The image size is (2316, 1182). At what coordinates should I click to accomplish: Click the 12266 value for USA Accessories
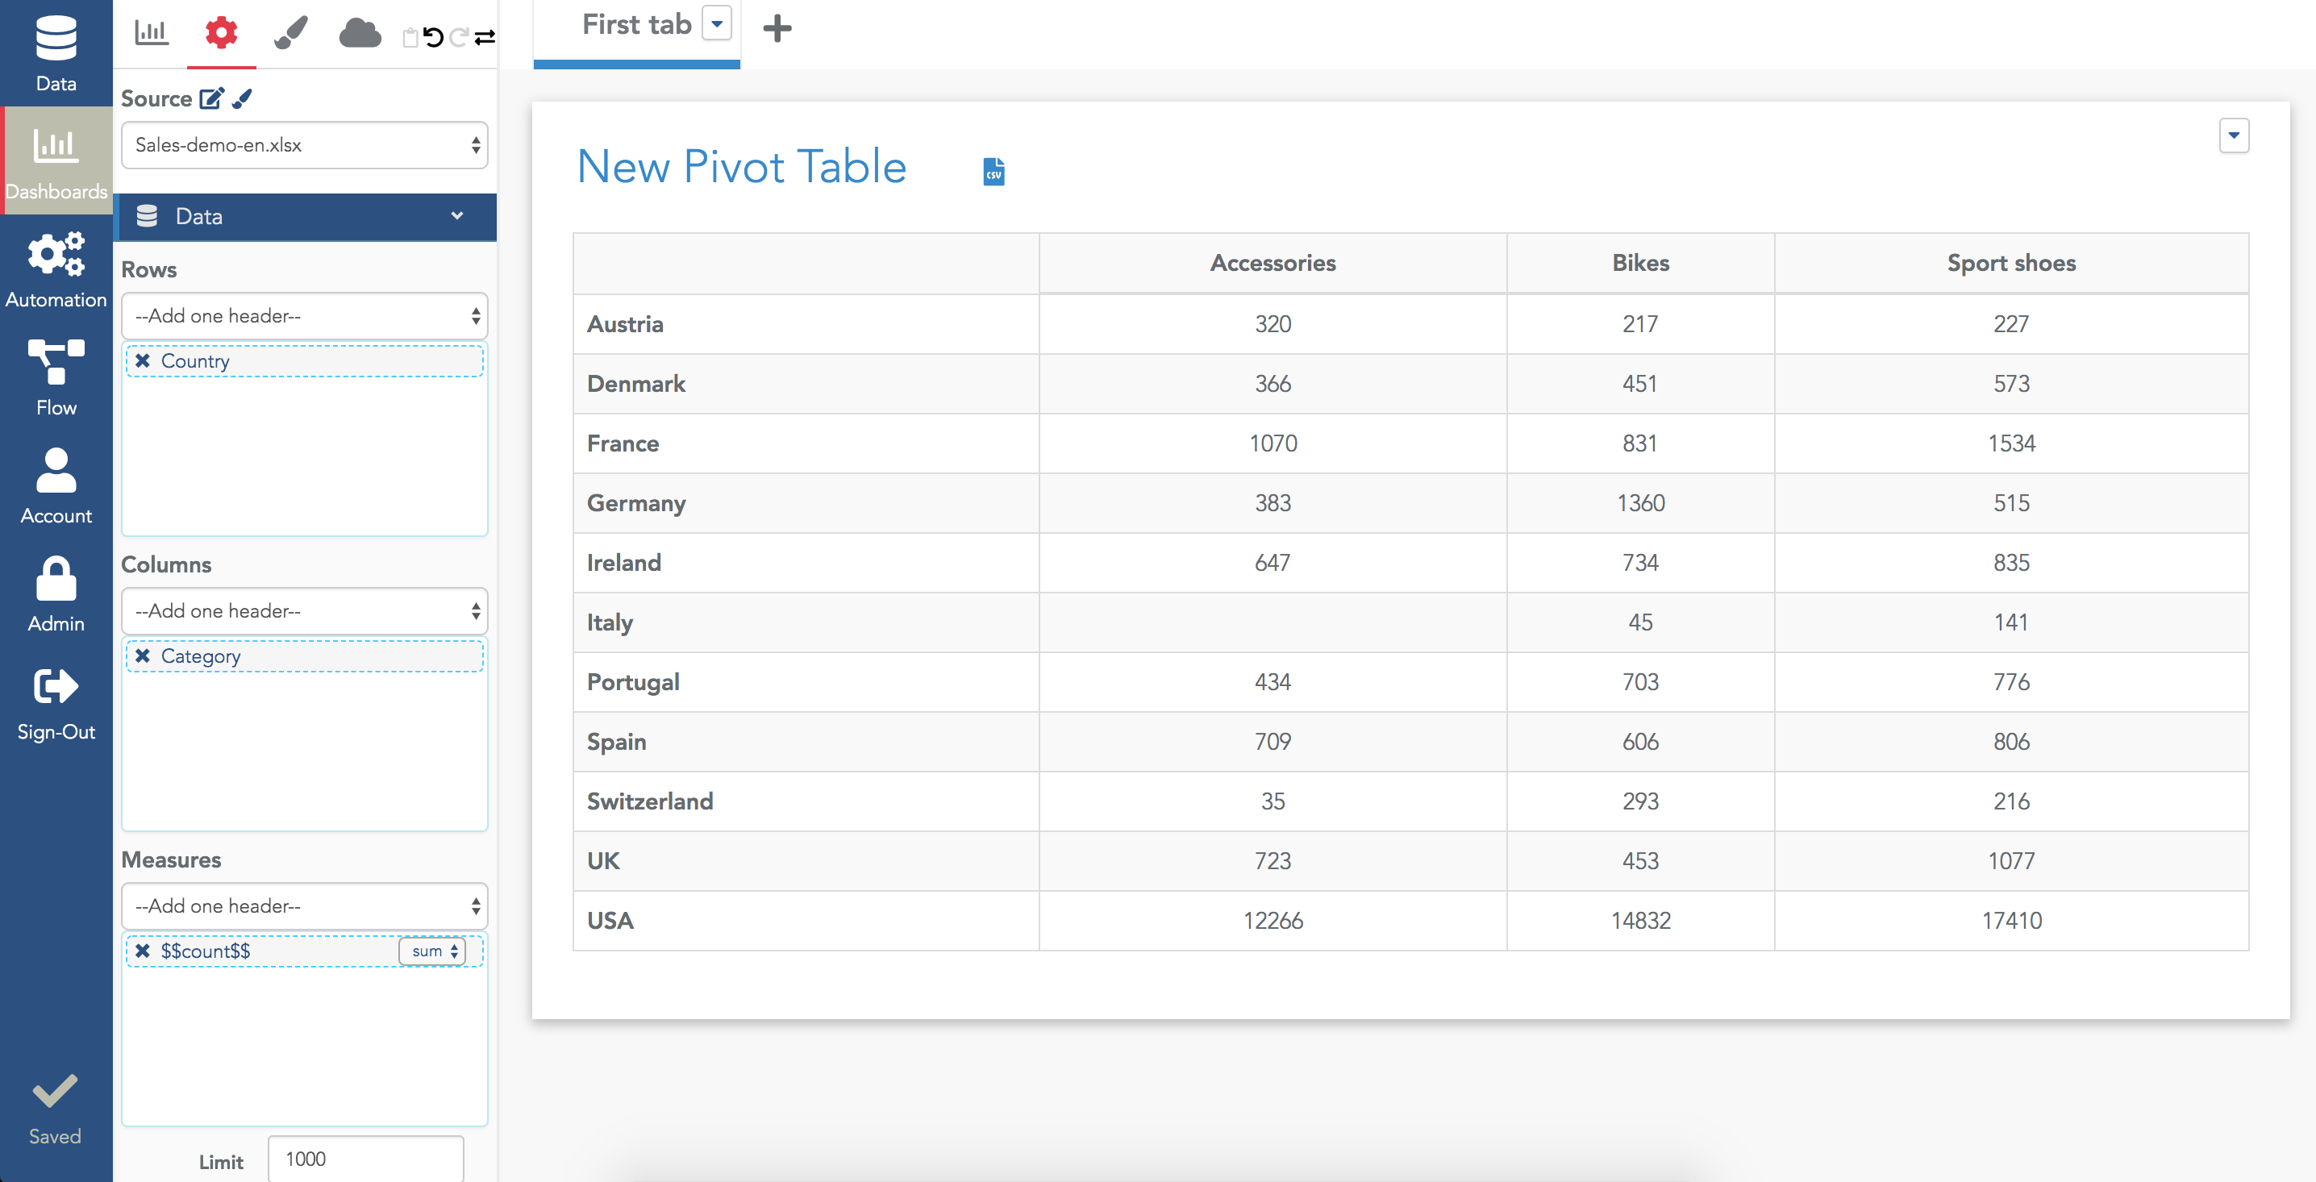coord(1273,921)
